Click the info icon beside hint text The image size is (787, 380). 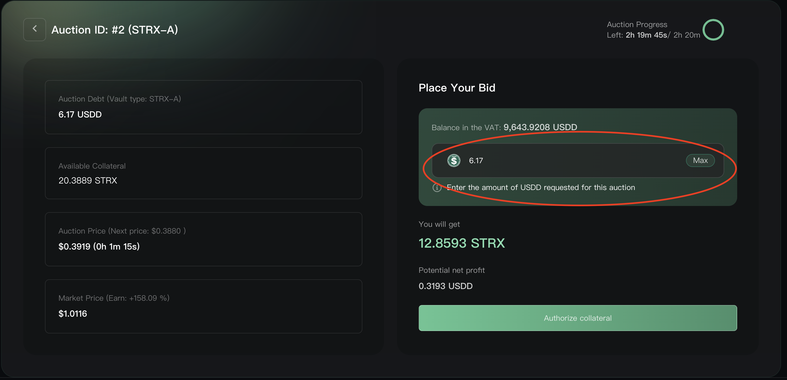click(437, 188)
